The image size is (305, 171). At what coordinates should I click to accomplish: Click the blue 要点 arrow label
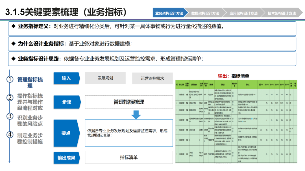point(67,133)
